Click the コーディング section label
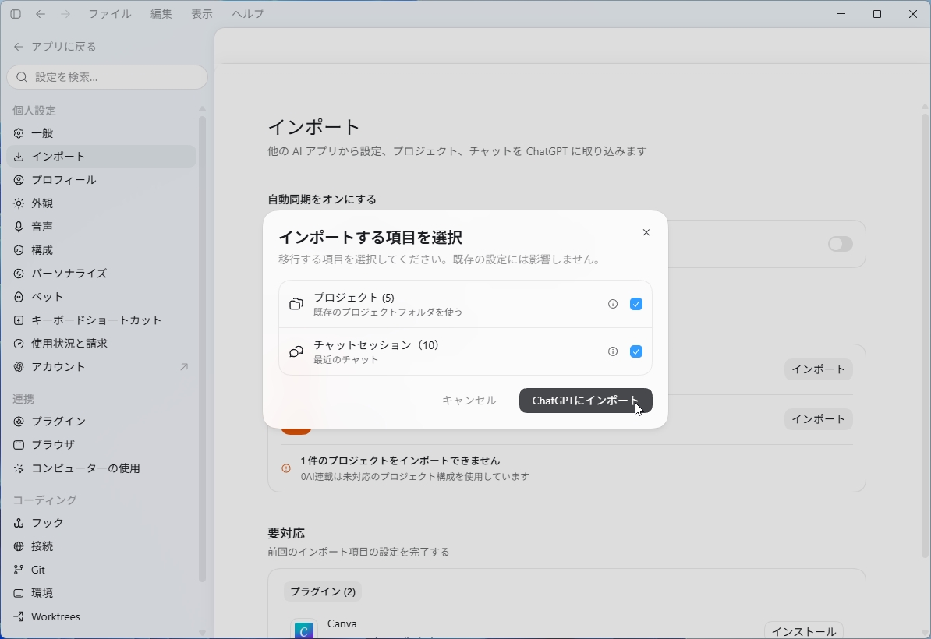Screen dimensions: 931x639 point(44,500)
